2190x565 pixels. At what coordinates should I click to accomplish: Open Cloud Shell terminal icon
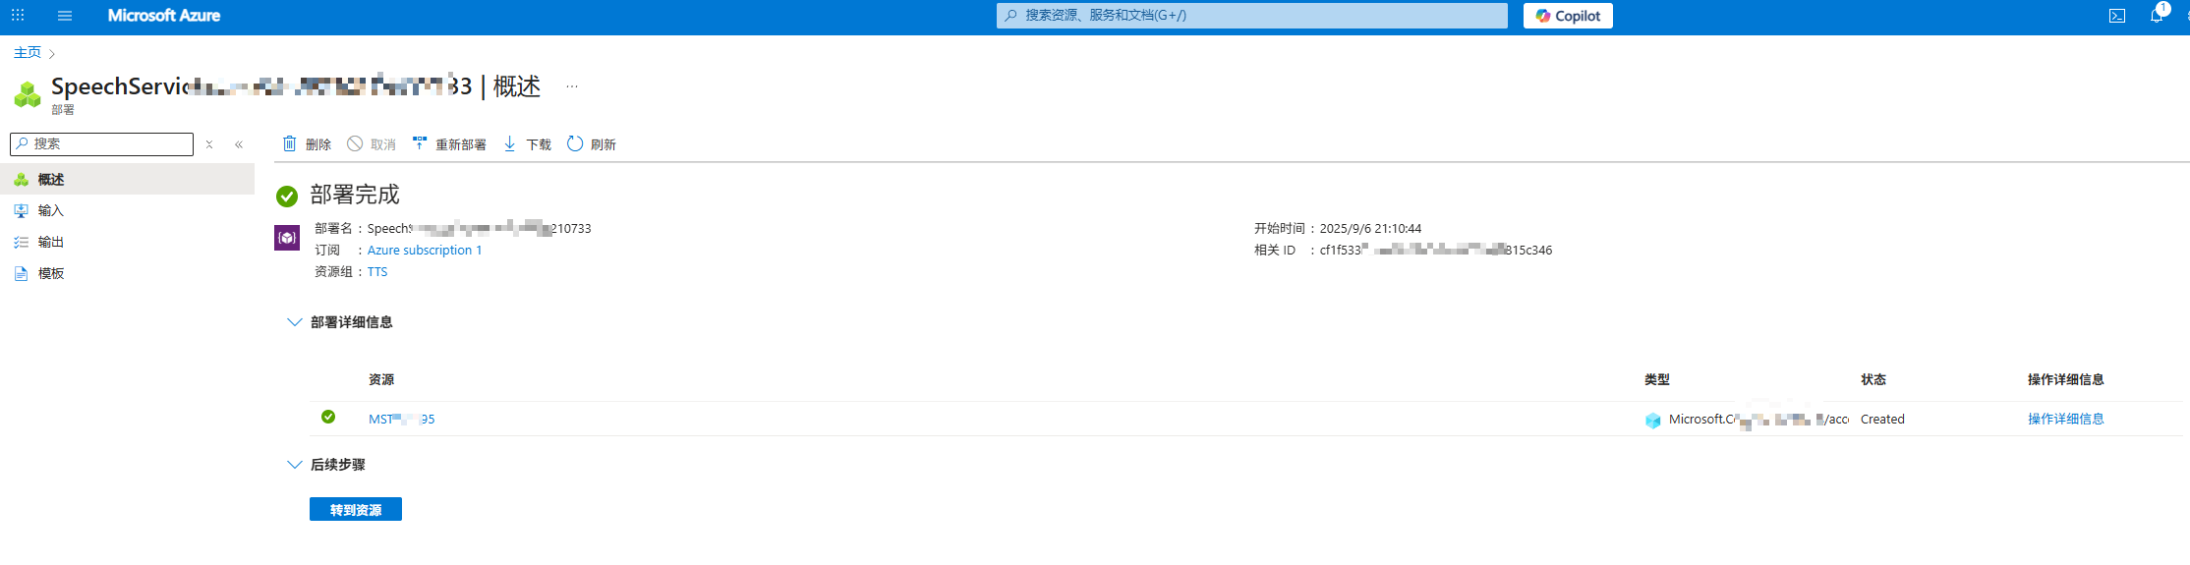2117,16
